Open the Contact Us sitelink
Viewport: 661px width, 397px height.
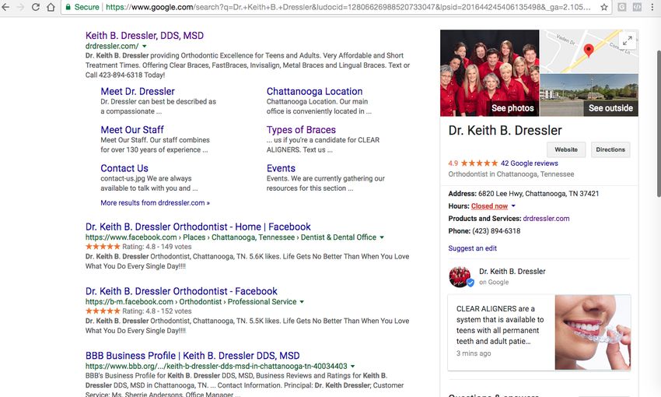point(124,168)
